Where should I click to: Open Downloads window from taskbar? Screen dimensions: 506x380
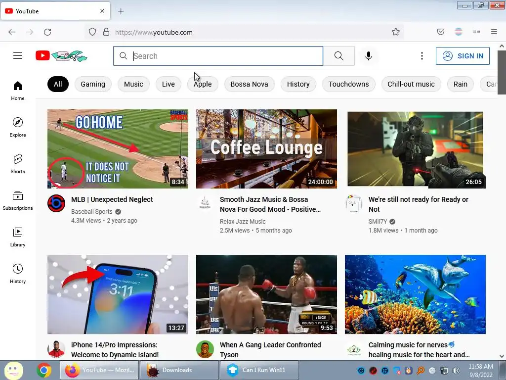pyautogui.click(x=179, y=370)
